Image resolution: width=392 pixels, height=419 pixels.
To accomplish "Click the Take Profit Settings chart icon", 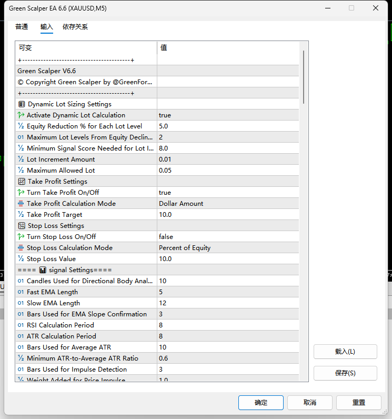I will [x=22, y=181].
